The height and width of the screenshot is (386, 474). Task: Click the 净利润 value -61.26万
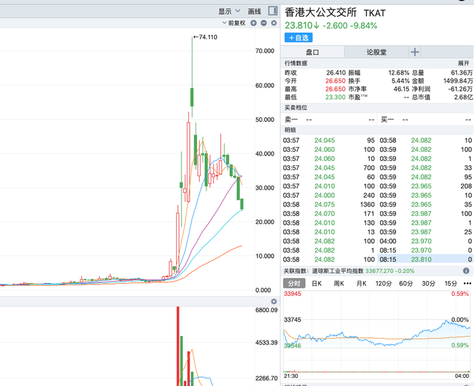click(x=460, y=89)
